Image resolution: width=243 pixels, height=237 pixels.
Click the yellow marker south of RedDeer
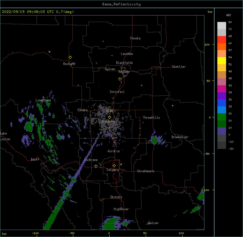tap(120, 79)
